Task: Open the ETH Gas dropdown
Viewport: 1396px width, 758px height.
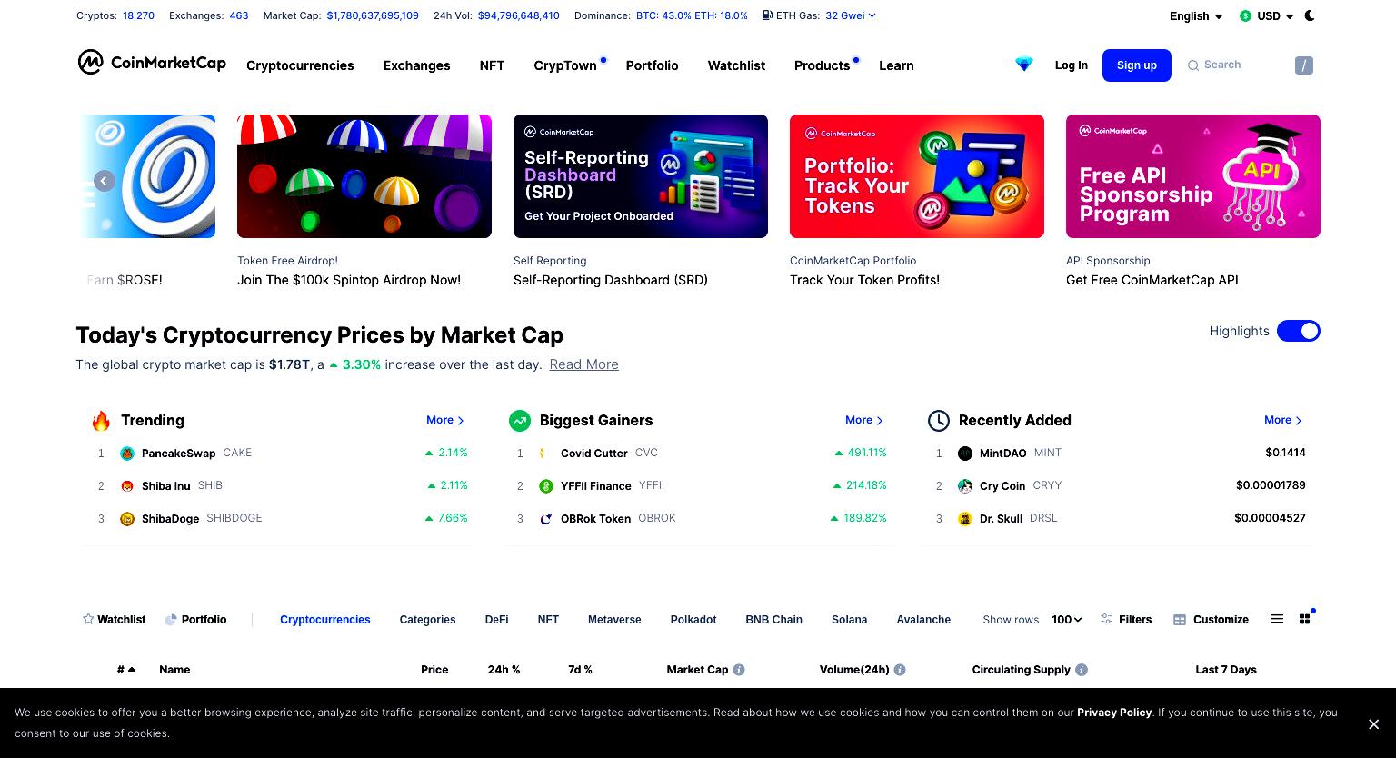Action: [820, 15]
